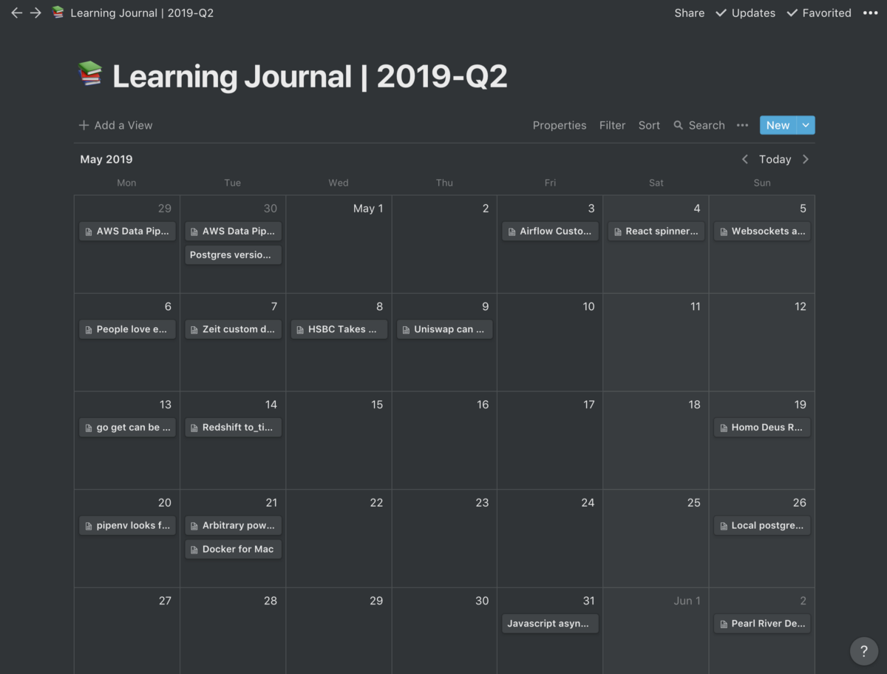This screenshot has height=674, width=887.
Task: Jump to Today in the calendar
Action: pyautogui.click(x=775, y=159)
